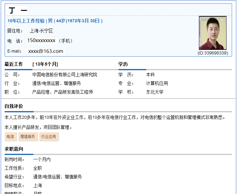Click the residence 上海-长宁区
The width and height of the screenshot is (237, 194).
point(41,31)
